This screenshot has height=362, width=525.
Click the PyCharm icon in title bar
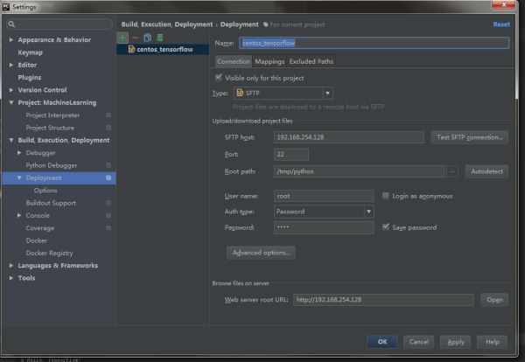click(x=6, y=7)
